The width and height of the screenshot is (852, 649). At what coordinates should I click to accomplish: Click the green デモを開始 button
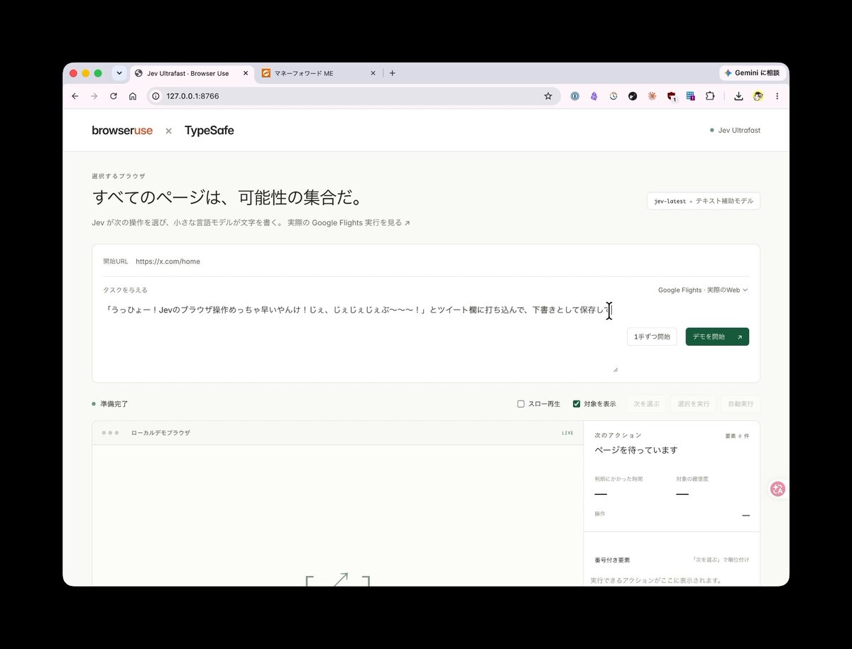point(717,337)
